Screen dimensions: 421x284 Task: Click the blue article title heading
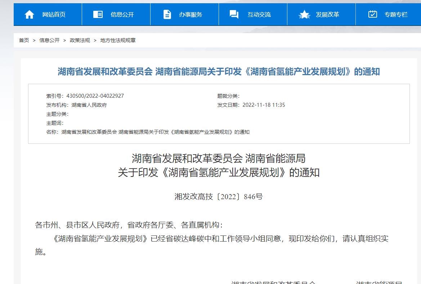(x=219, y=72)
